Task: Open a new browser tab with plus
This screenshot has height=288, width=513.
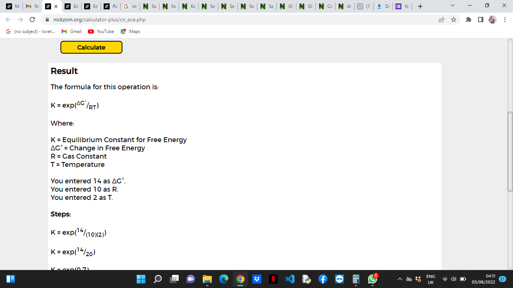Action: click(420, 6)
